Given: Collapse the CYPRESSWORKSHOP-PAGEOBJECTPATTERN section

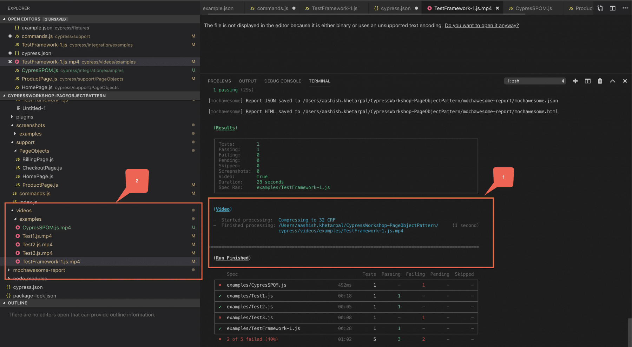Looking at the screenshot, I should coord(4,95).
